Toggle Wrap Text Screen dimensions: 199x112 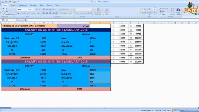pyautogui.click(x=64, y=10)
